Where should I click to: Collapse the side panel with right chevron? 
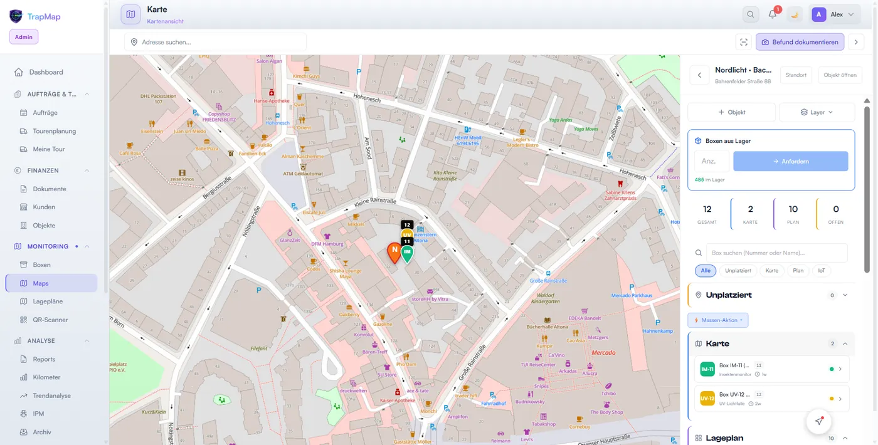[x=856, y=42]
